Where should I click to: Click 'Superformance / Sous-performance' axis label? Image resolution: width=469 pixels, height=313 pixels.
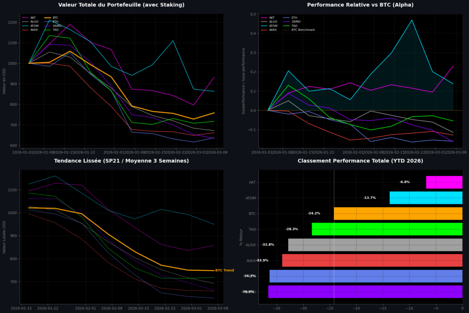244,81
